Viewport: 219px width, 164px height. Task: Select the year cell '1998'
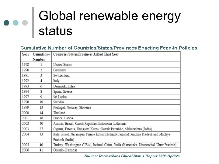point(26,102)
